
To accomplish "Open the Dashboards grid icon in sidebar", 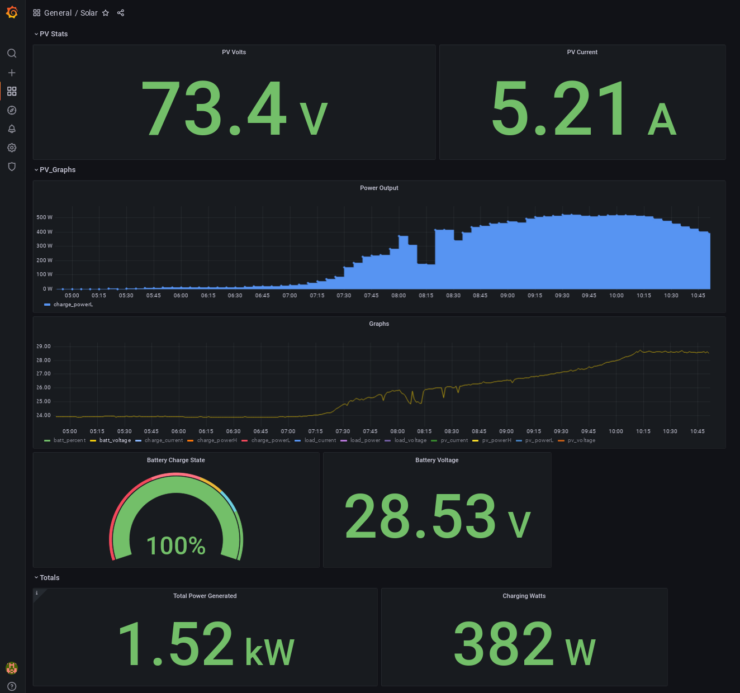I will 12,91.
